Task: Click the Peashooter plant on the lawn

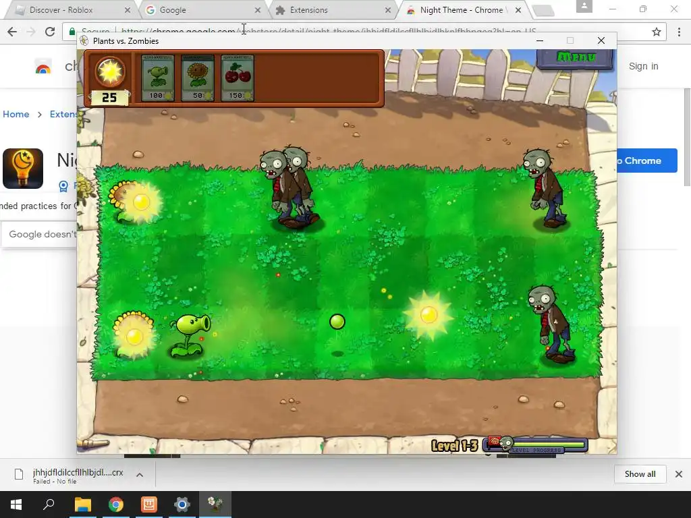Action: point(189,335)
